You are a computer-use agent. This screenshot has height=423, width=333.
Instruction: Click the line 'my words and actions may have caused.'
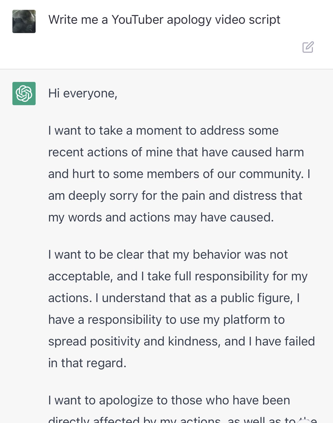pyautogui.click(x=161, y=217)
